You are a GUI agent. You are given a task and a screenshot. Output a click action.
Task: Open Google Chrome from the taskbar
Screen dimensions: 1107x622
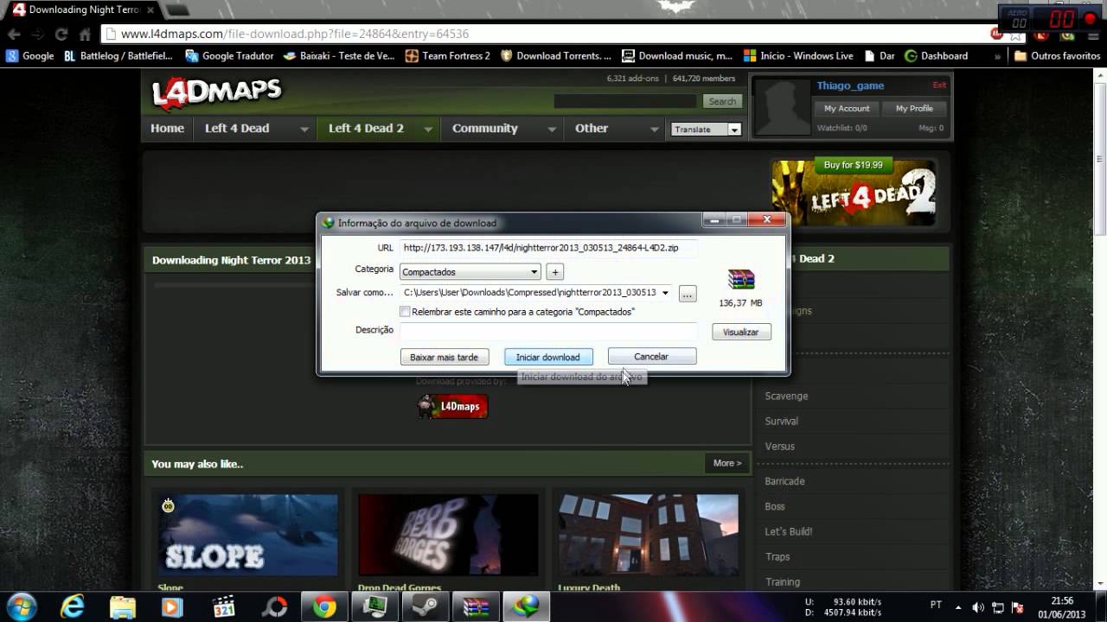(x=324, y=606)
